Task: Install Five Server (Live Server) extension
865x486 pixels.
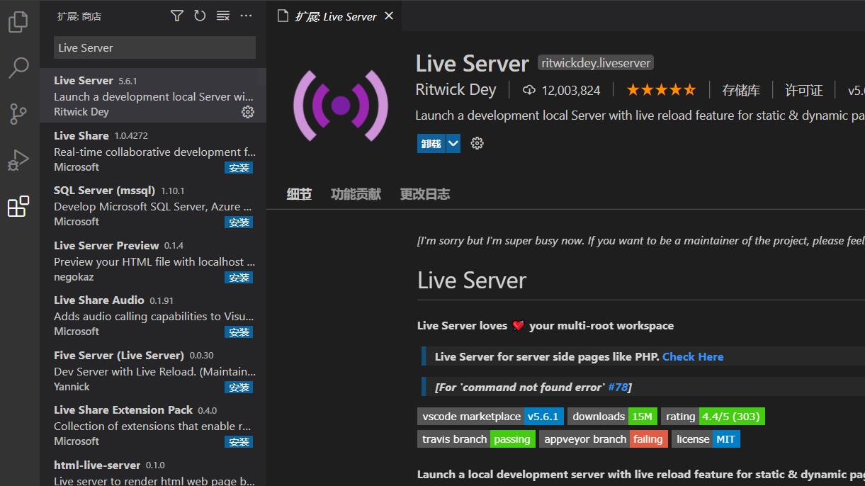Action: pyautogui.click(x=239, y=388)
